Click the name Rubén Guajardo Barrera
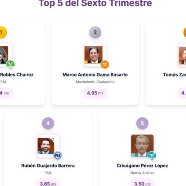Image resolution: width=186 pixels, height=186 pixels. tap(48, 166)
